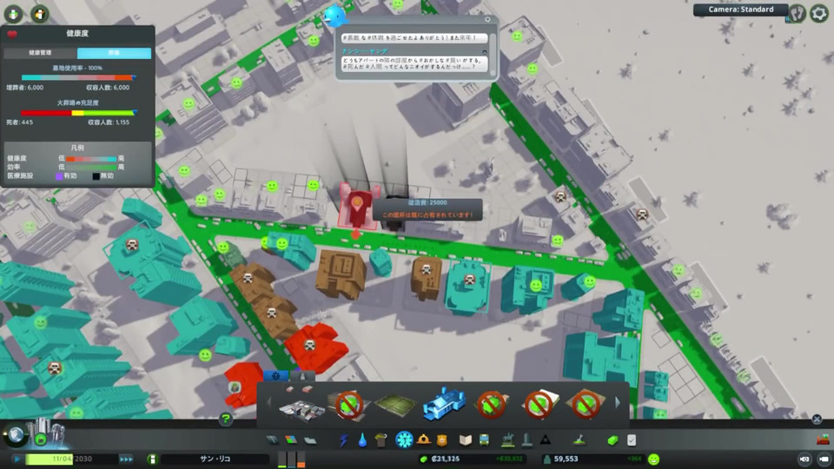The image size is (834, 469).
Task: Click the first Chirper message
Action: click(x=414, y=38)
